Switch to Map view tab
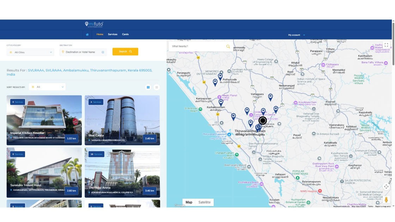This screenshot has width=395, height=222. point(189,202)
